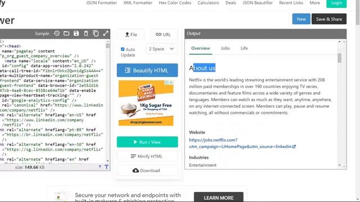Switch to the Life tab in output
Screen dimensions: 360x202
(244, 48)
